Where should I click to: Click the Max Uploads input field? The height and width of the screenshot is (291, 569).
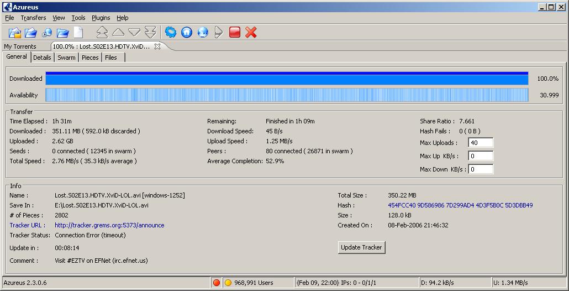(x=481, y=143)
